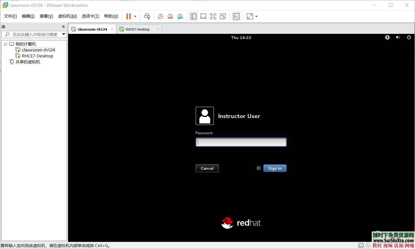Cancel the Instructor User login

tap(207, 168)
